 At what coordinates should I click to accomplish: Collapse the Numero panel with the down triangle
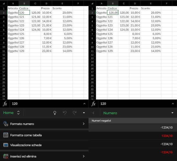click(x=172, y=113)
